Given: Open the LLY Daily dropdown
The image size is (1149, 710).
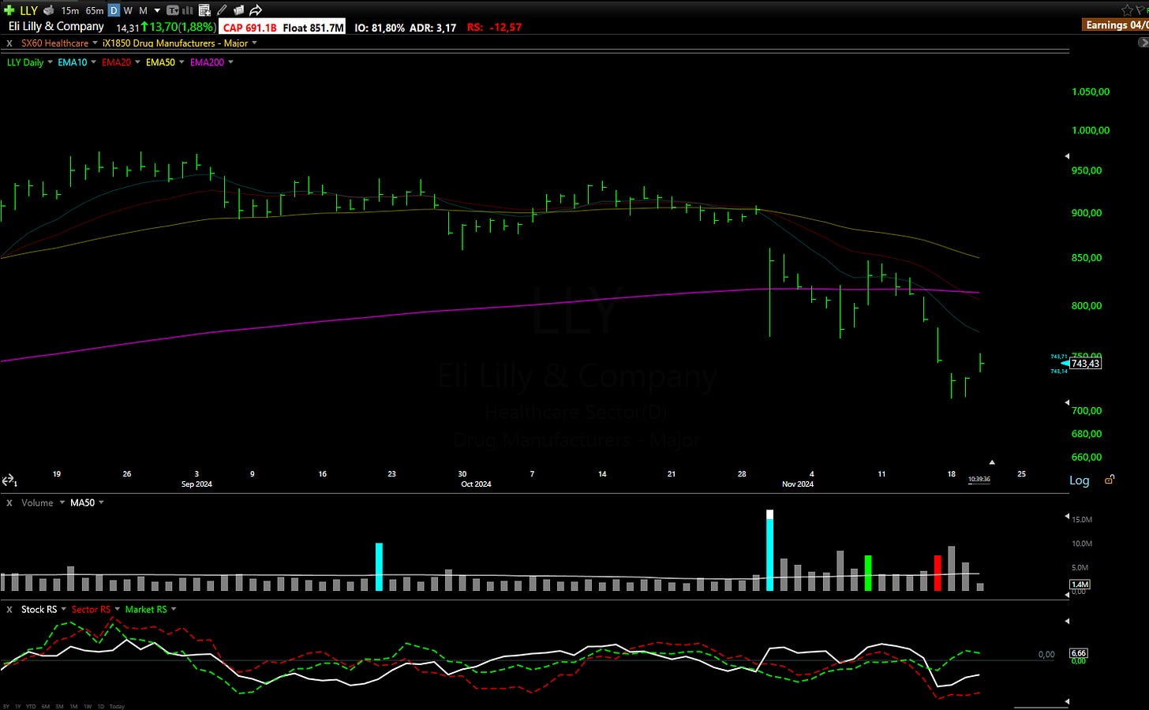Looking at the screenshot, I should (50, 62).
